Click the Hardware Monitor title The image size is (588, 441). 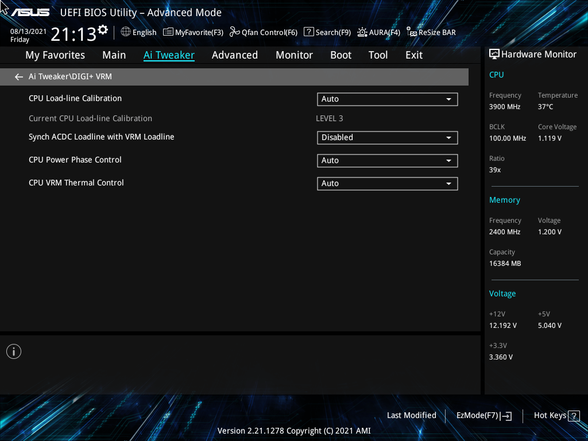tap(539, 55)
